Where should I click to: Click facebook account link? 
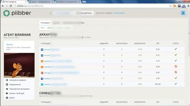tap(53, 79)
